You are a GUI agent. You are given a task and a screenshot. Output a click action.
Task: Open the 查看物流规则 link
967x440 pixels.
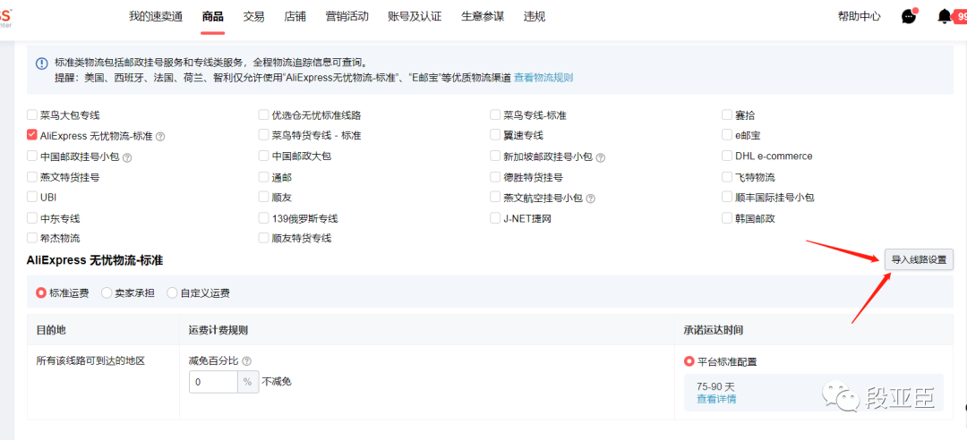coord(543,78)
